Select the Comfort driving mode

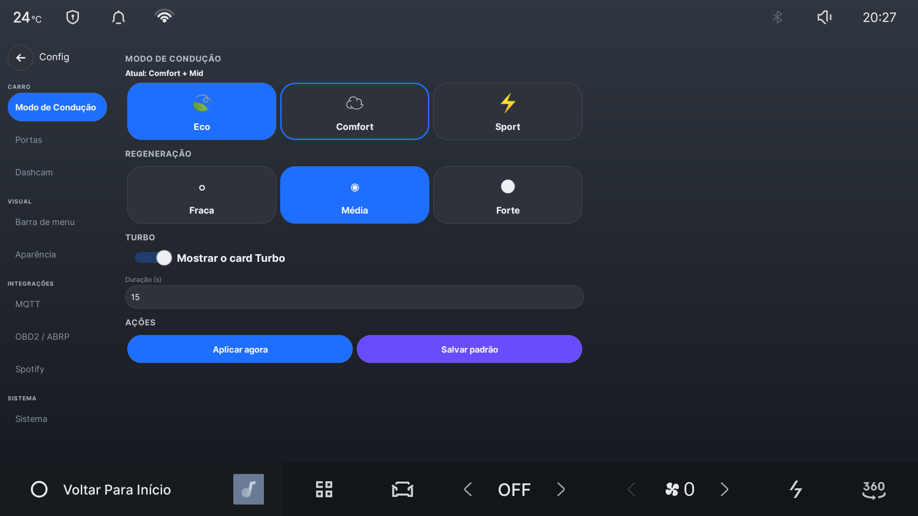click(x=355, y=111)
